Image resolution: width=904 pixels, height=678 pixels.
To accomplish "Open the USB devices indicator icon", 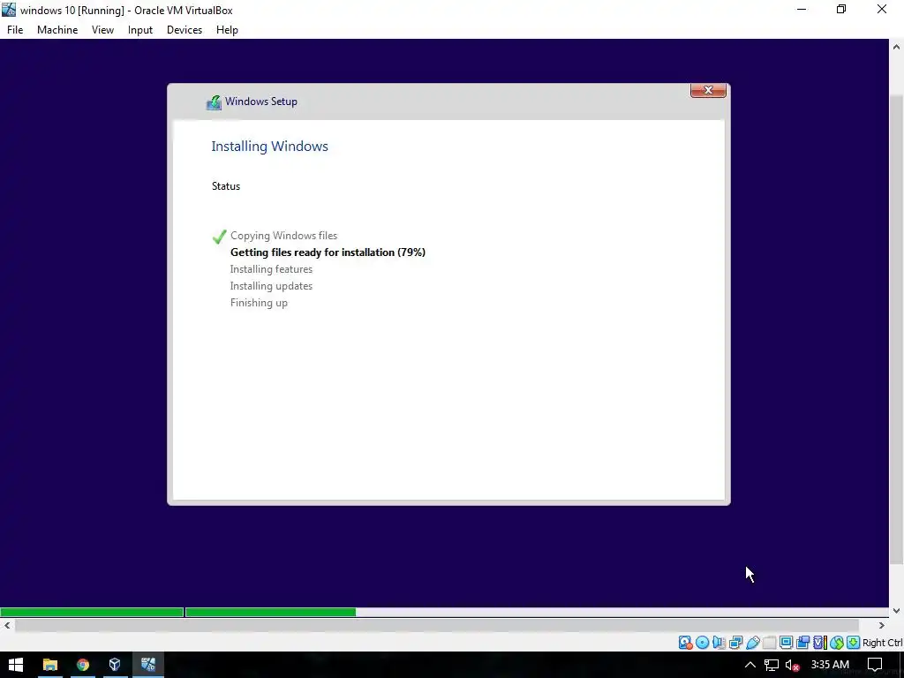I will tap(753, 643).
